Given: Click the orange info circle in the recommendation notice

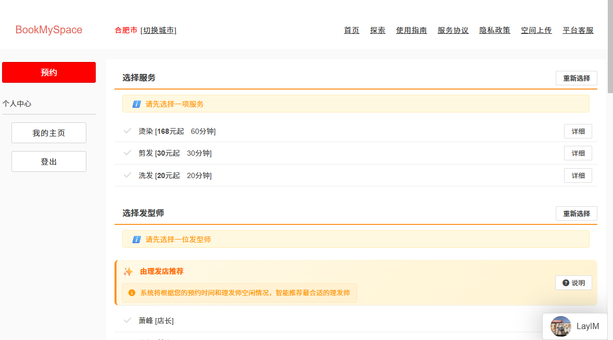Looking at the screenshot, I should [132, 293].
